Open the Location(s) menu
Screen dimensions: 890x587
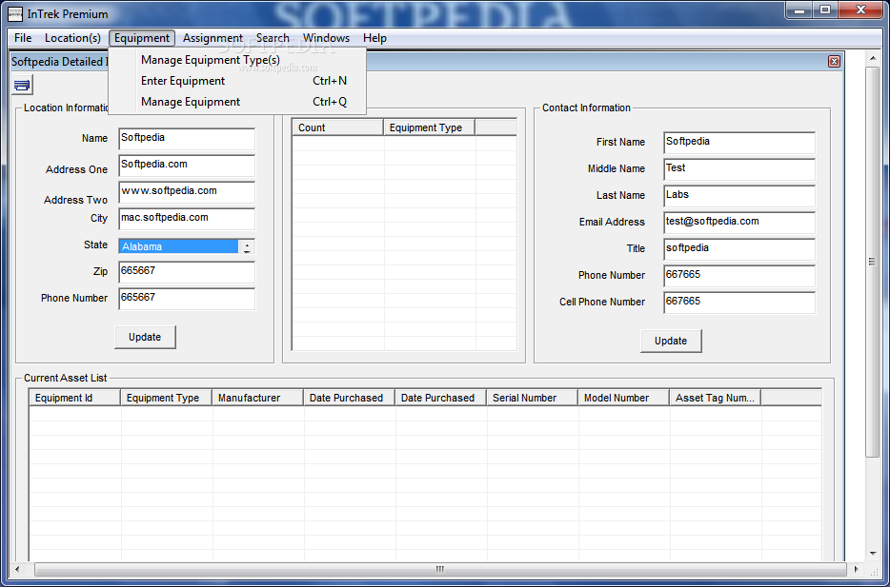72,38
